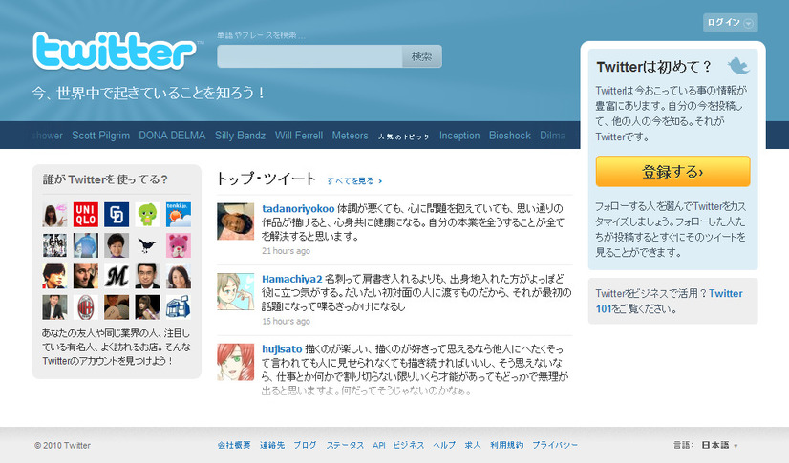Open the ヘルプ footer link
Viewport: 789px width, 463px height.
coord(444,445)
